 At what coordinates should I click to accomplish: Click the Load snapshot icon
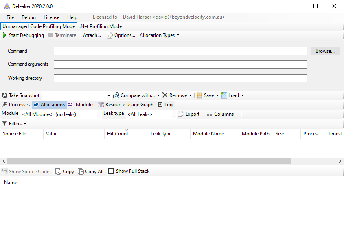[x=224, y=95]
